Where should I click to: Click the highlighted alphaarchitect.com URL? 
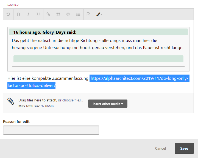coord(139,79)
